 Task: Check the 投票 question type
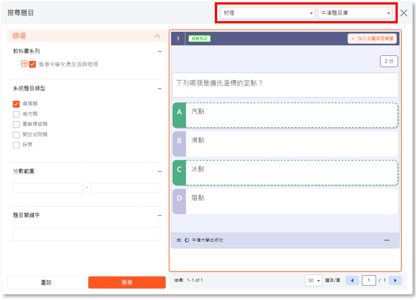[17, 145]
